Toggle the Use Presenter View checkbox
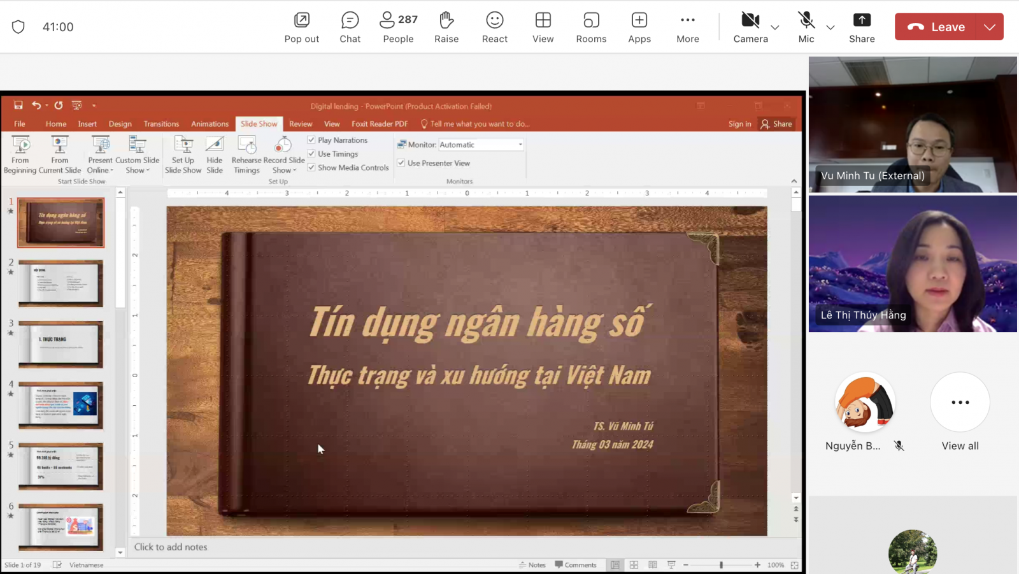The image size is (1019, 574). click(x=401, y=163)
